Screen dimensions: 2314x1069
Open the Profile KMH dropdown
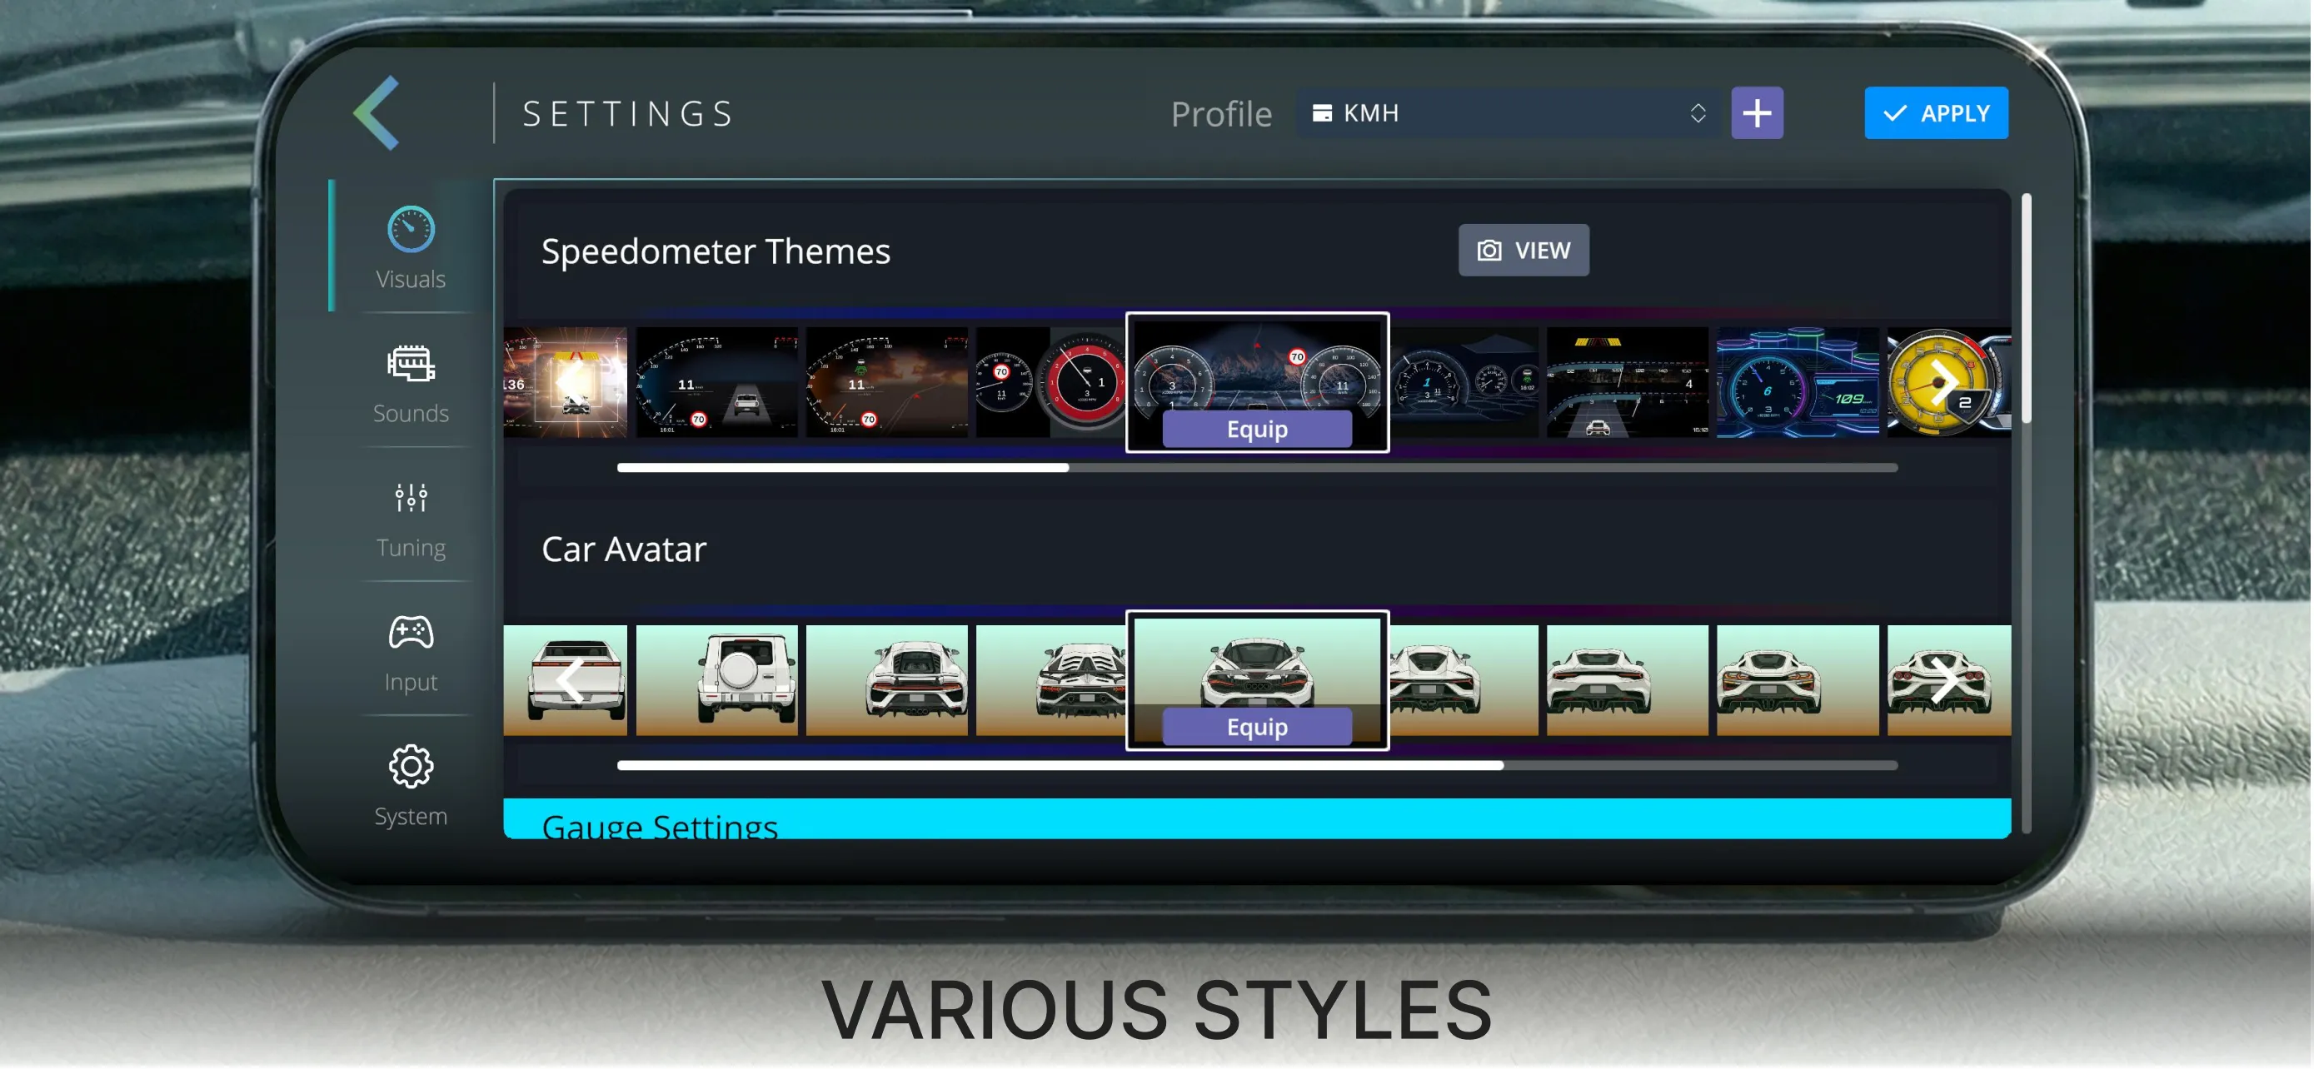(x=1509, y=112)
